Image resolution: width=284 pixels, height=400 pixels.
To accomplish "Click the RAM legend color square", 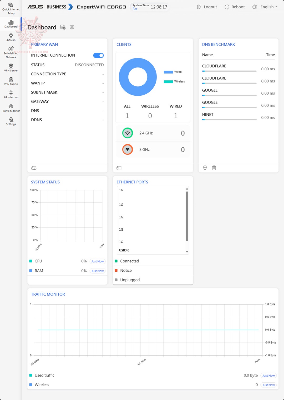I will (x=31, y=271).
